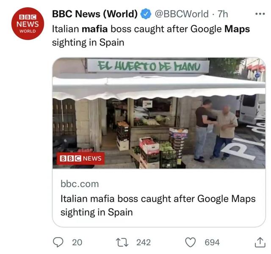Click the retweet arrows icon
Viewport: 271px width, 254px height.
[x=122, y=242]
